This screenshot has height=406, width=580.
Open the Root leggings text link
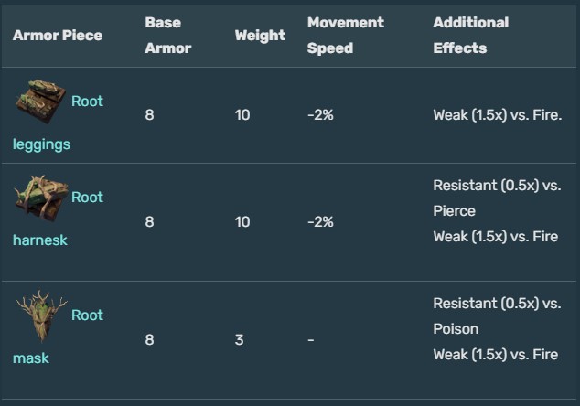tap(87, 101)
